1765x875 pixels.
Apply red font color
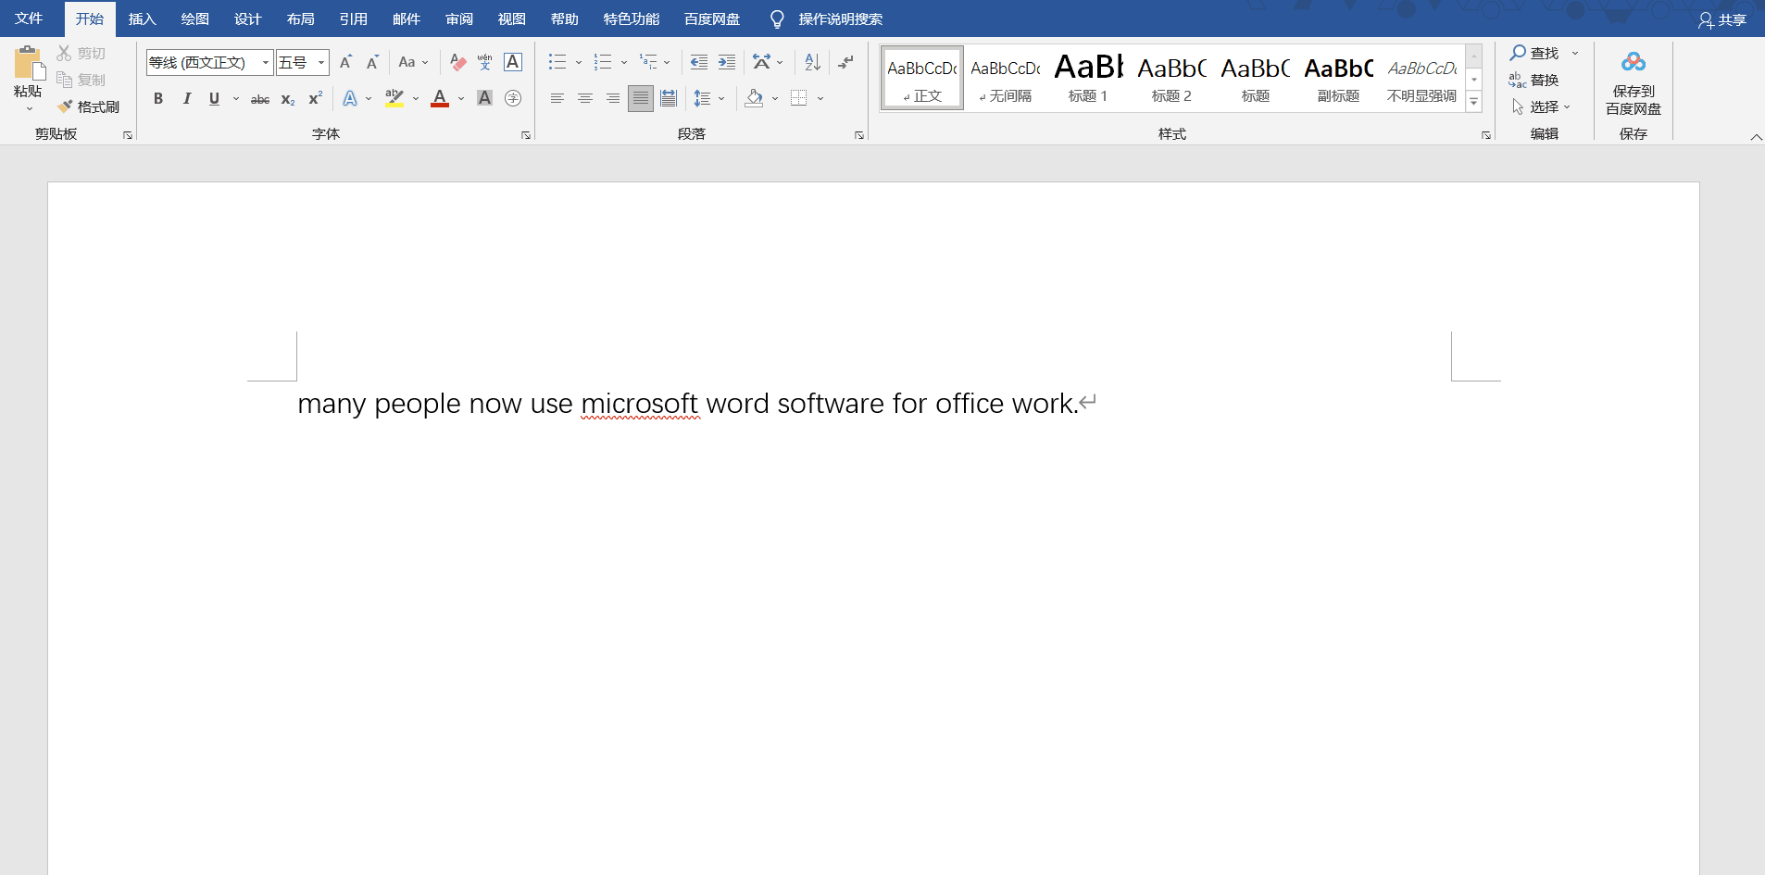point(440,98)
